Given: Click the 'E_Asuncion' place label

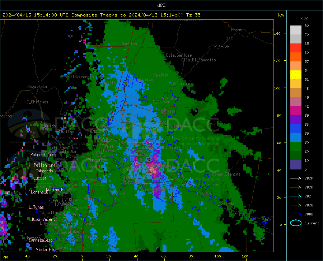Looking at the screenshot, I should [180, 84].
